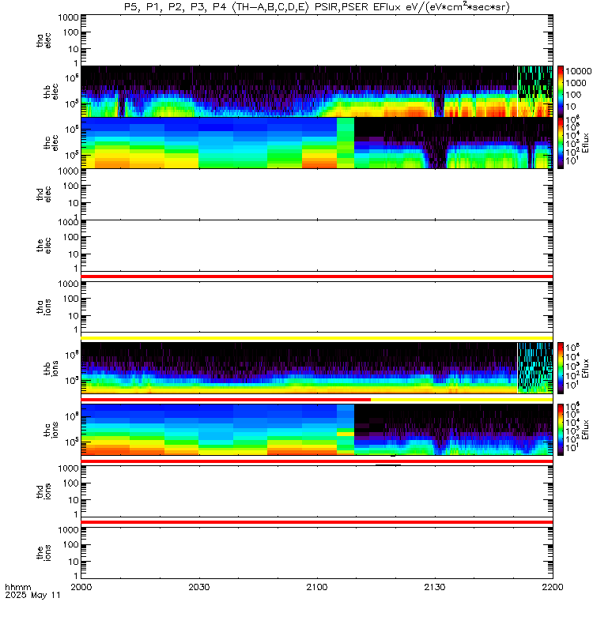Click the '10' tick label on tha ions axis
593x632 pixels.
[73, 316]
